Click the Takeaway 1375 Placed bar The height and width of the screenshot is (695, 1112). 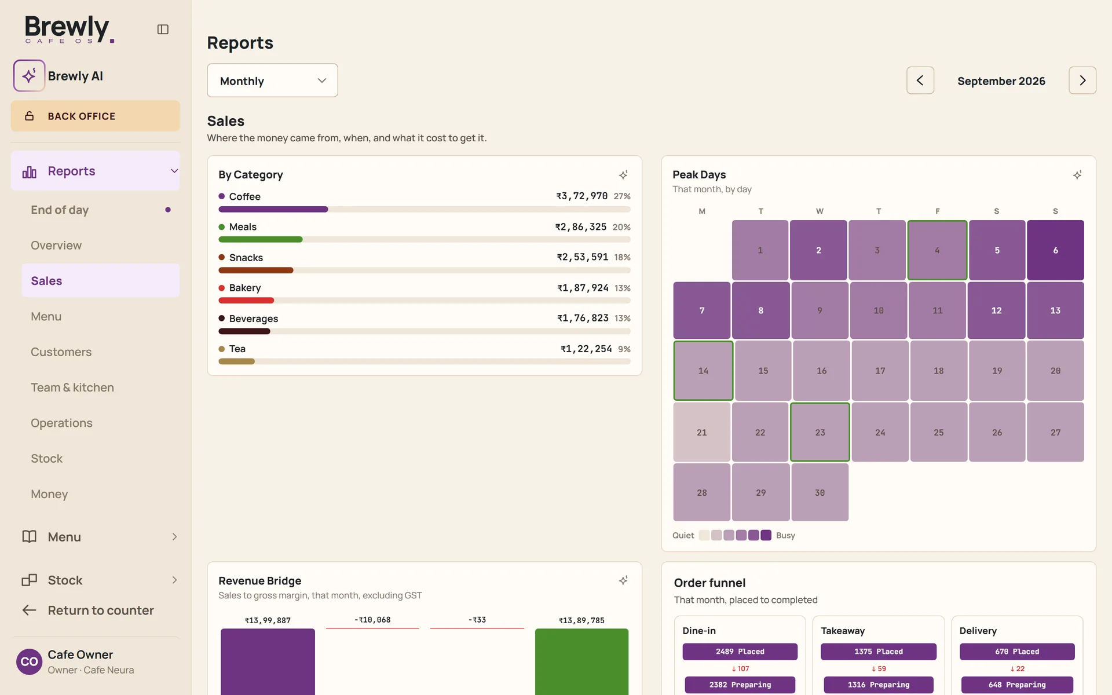(x=879, y=652)
